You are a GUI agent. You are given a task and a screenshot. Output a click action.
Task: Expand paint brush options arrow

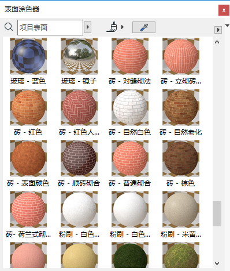point(123,27)
